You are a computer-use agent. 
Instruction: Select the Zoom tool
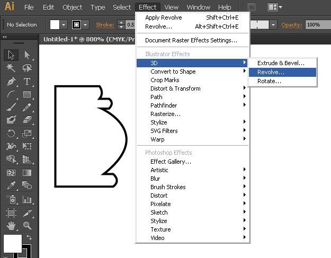(x=27, y=226)
